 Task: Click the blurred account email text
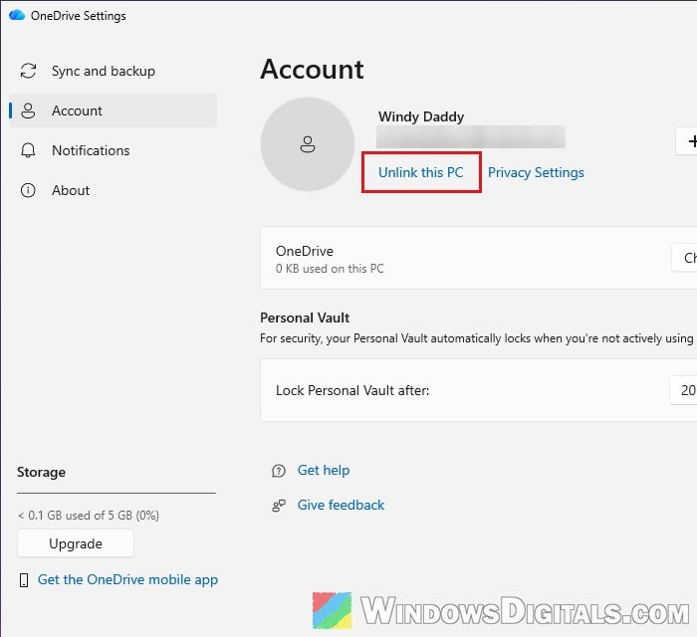[x=471, y=136]
